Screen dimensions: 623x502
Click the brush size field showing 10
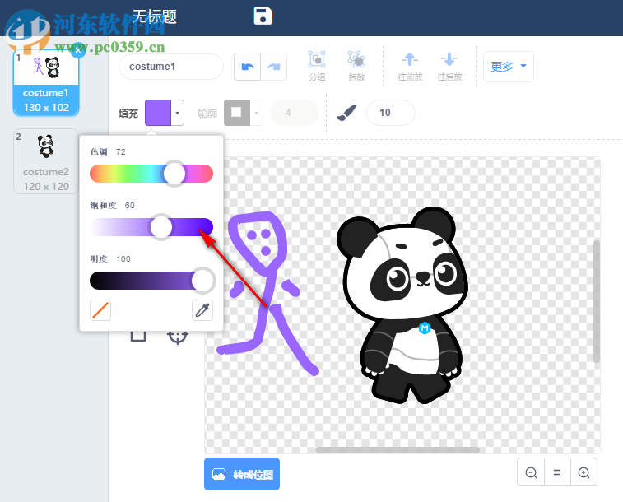click(391, 113)
